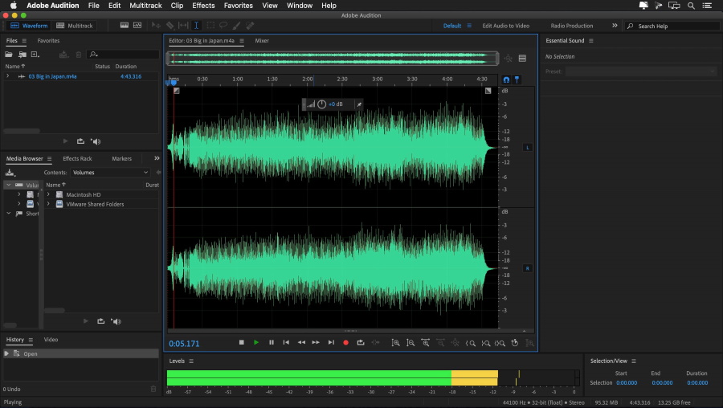Click the volume knob in the HUD
723x408 pixels.
click(x=321, y=104)
